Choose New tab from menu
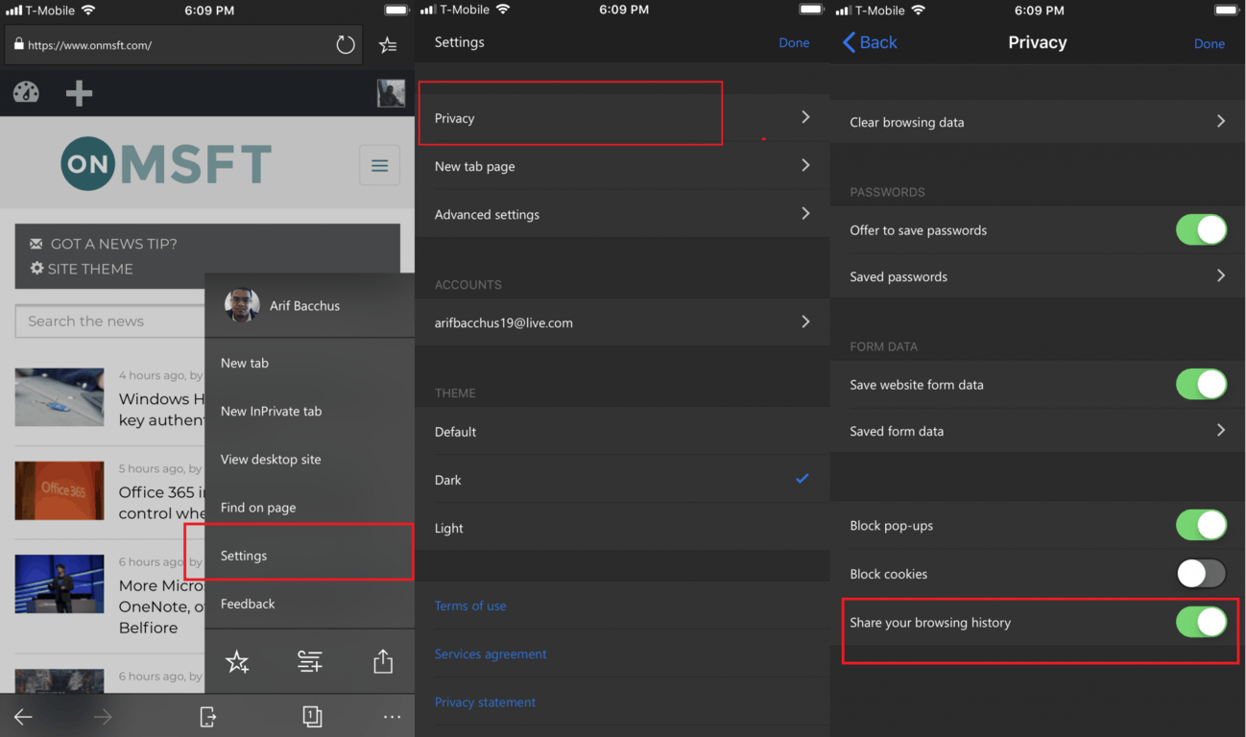 point(310,363)
